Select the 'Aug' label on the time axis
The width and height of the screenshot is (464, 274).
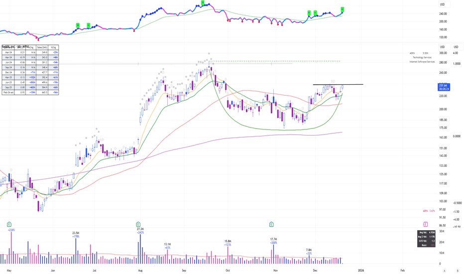pos(140,271)
